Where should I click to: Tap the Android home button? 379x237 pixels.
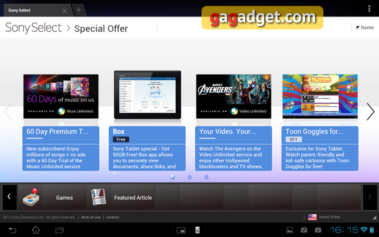36,230
